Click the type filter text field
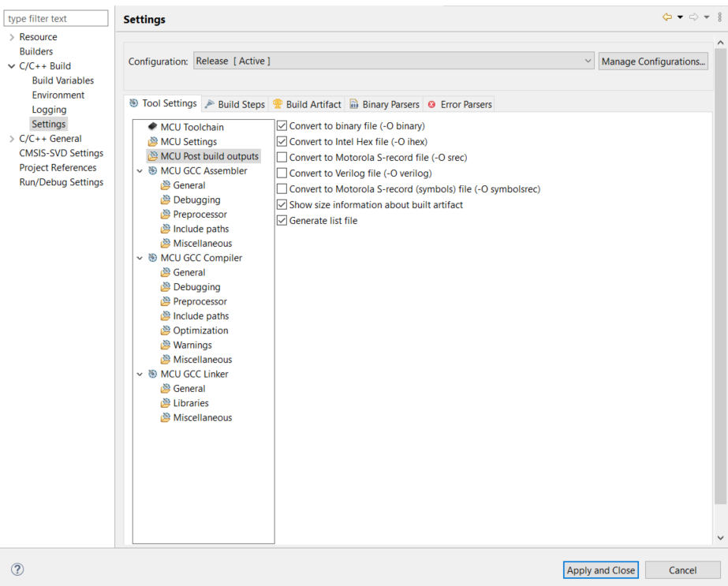 [x=56, y=19]
